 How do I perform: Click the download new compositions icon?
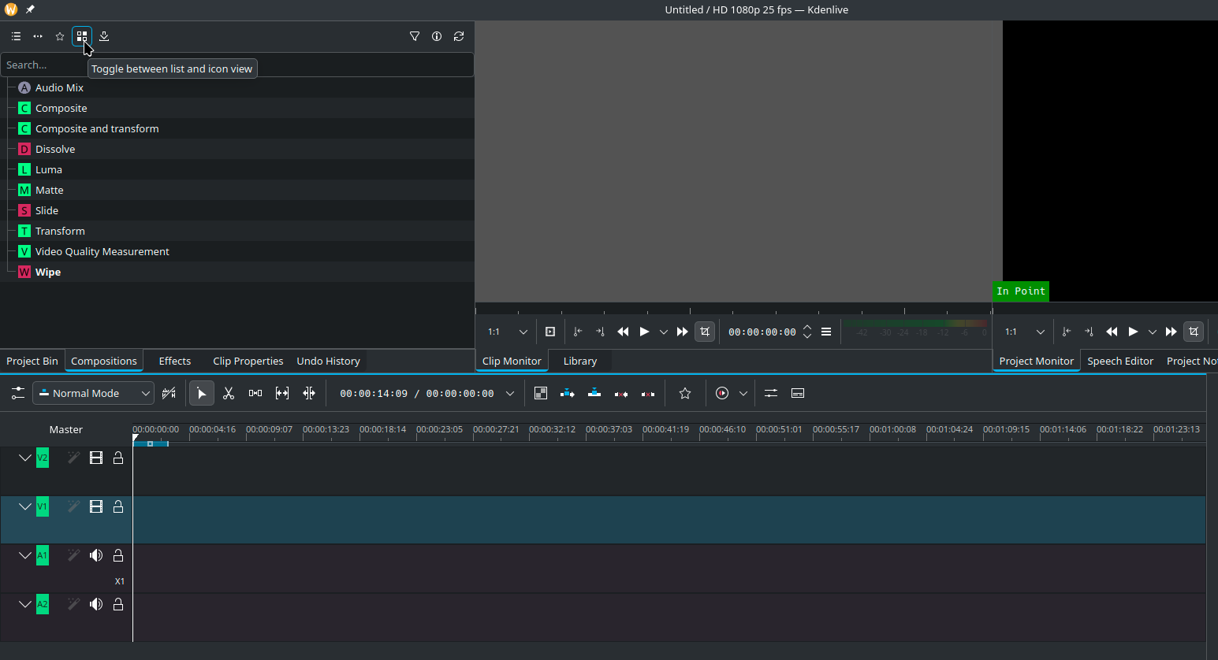pyautogui.click(x=104, y=36)
